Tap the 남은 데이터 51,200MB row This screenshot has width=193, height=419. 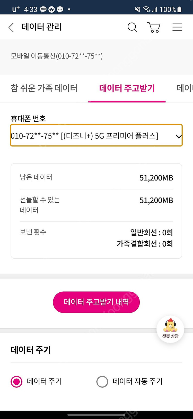pos(96,178)
